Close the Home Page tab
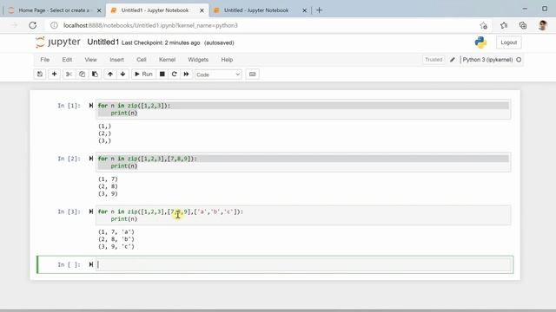Viewport: 556px width, 312px height. point(99,10)
